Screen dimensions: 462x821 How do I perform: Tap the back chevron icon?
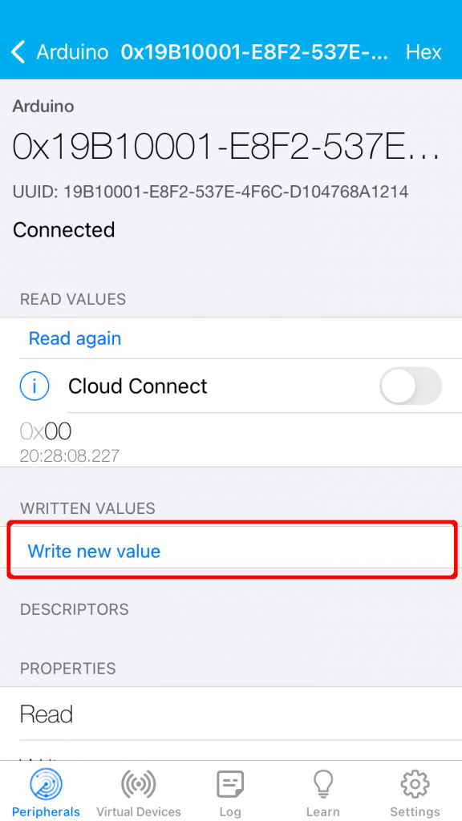click(18, 52)
